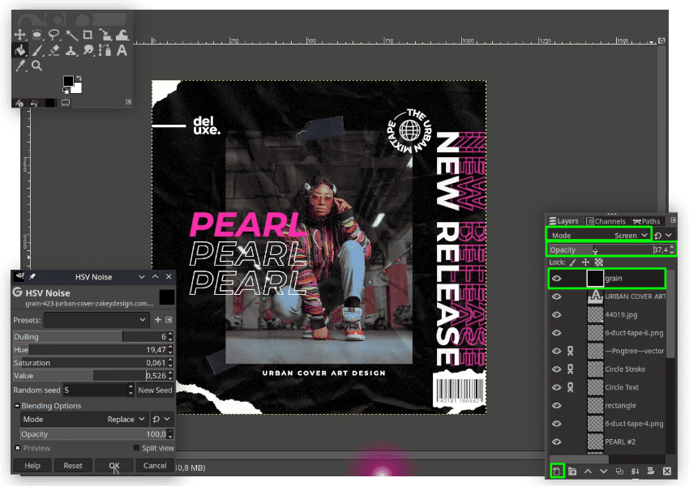Image resolution: width=689 pixels, height=486 pixels.
Task: Swap foreground and background colors
Action: 79,78
